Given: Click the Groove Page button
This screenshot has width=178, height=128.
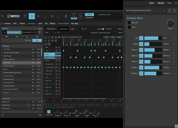Looking at the screenshot, I should [63, 29].
